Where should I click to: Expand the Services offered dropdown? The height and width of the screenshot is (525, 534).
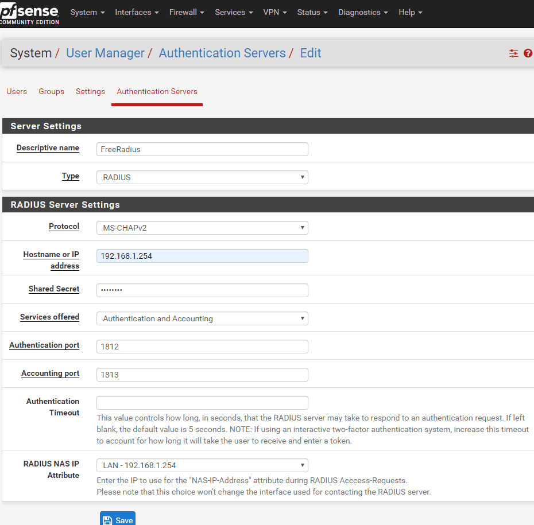click(x=202, y=318)
